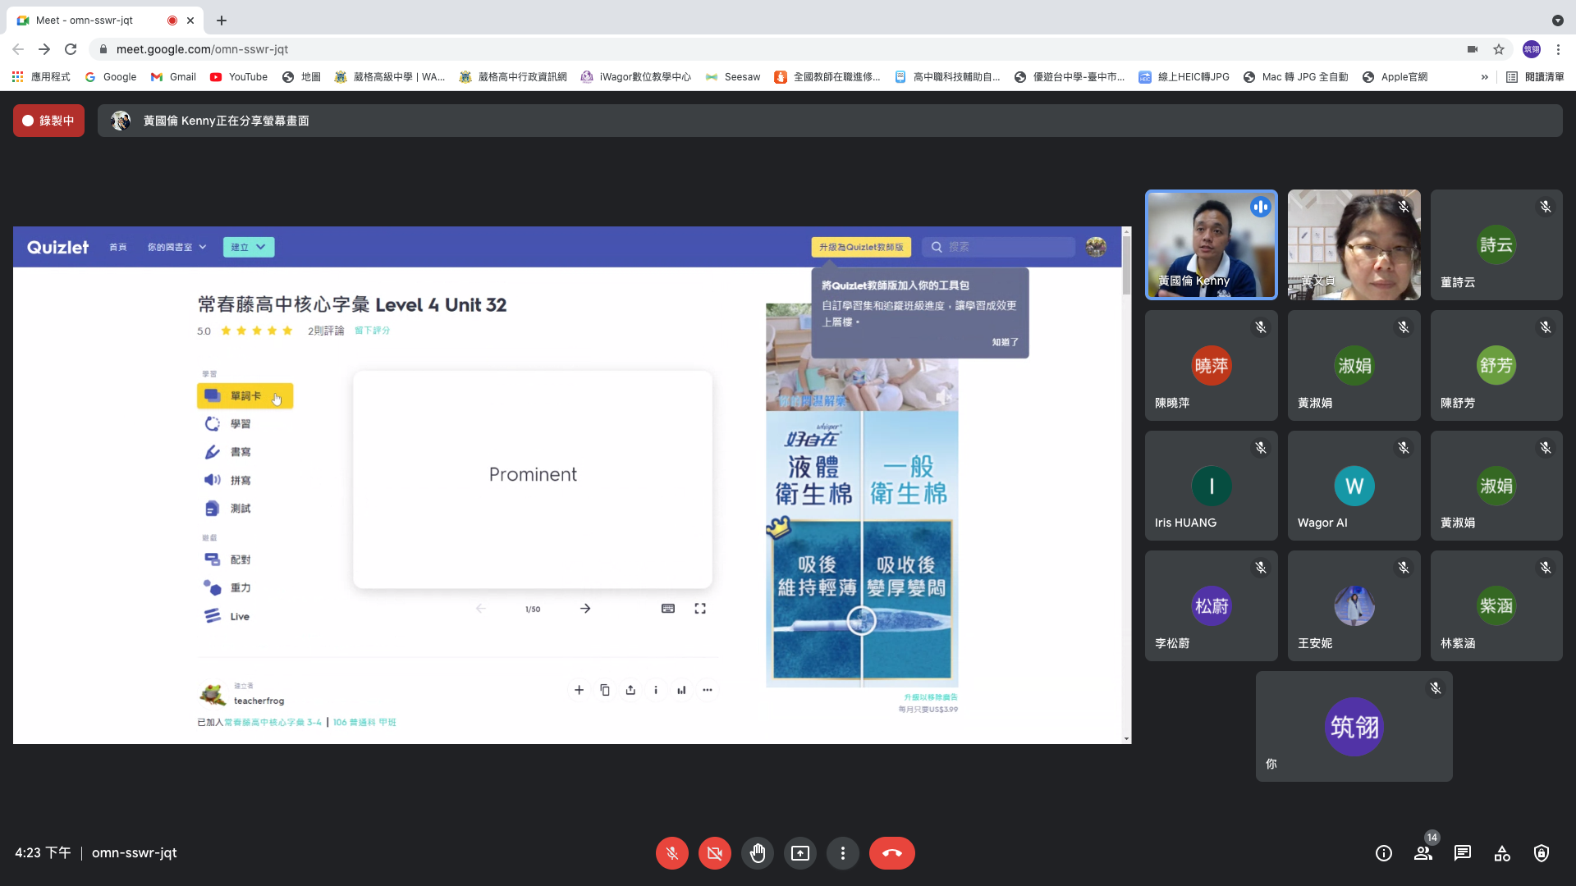This screenshot has width=1576, height=886.
Task: Open meeting details info icon
Action: click(x=1384, y=853)
